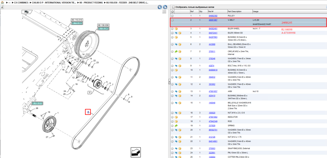The image size is (327, 158).
Task: Open the 60.130.040 reference label in diagram
Action: [103, 28]
